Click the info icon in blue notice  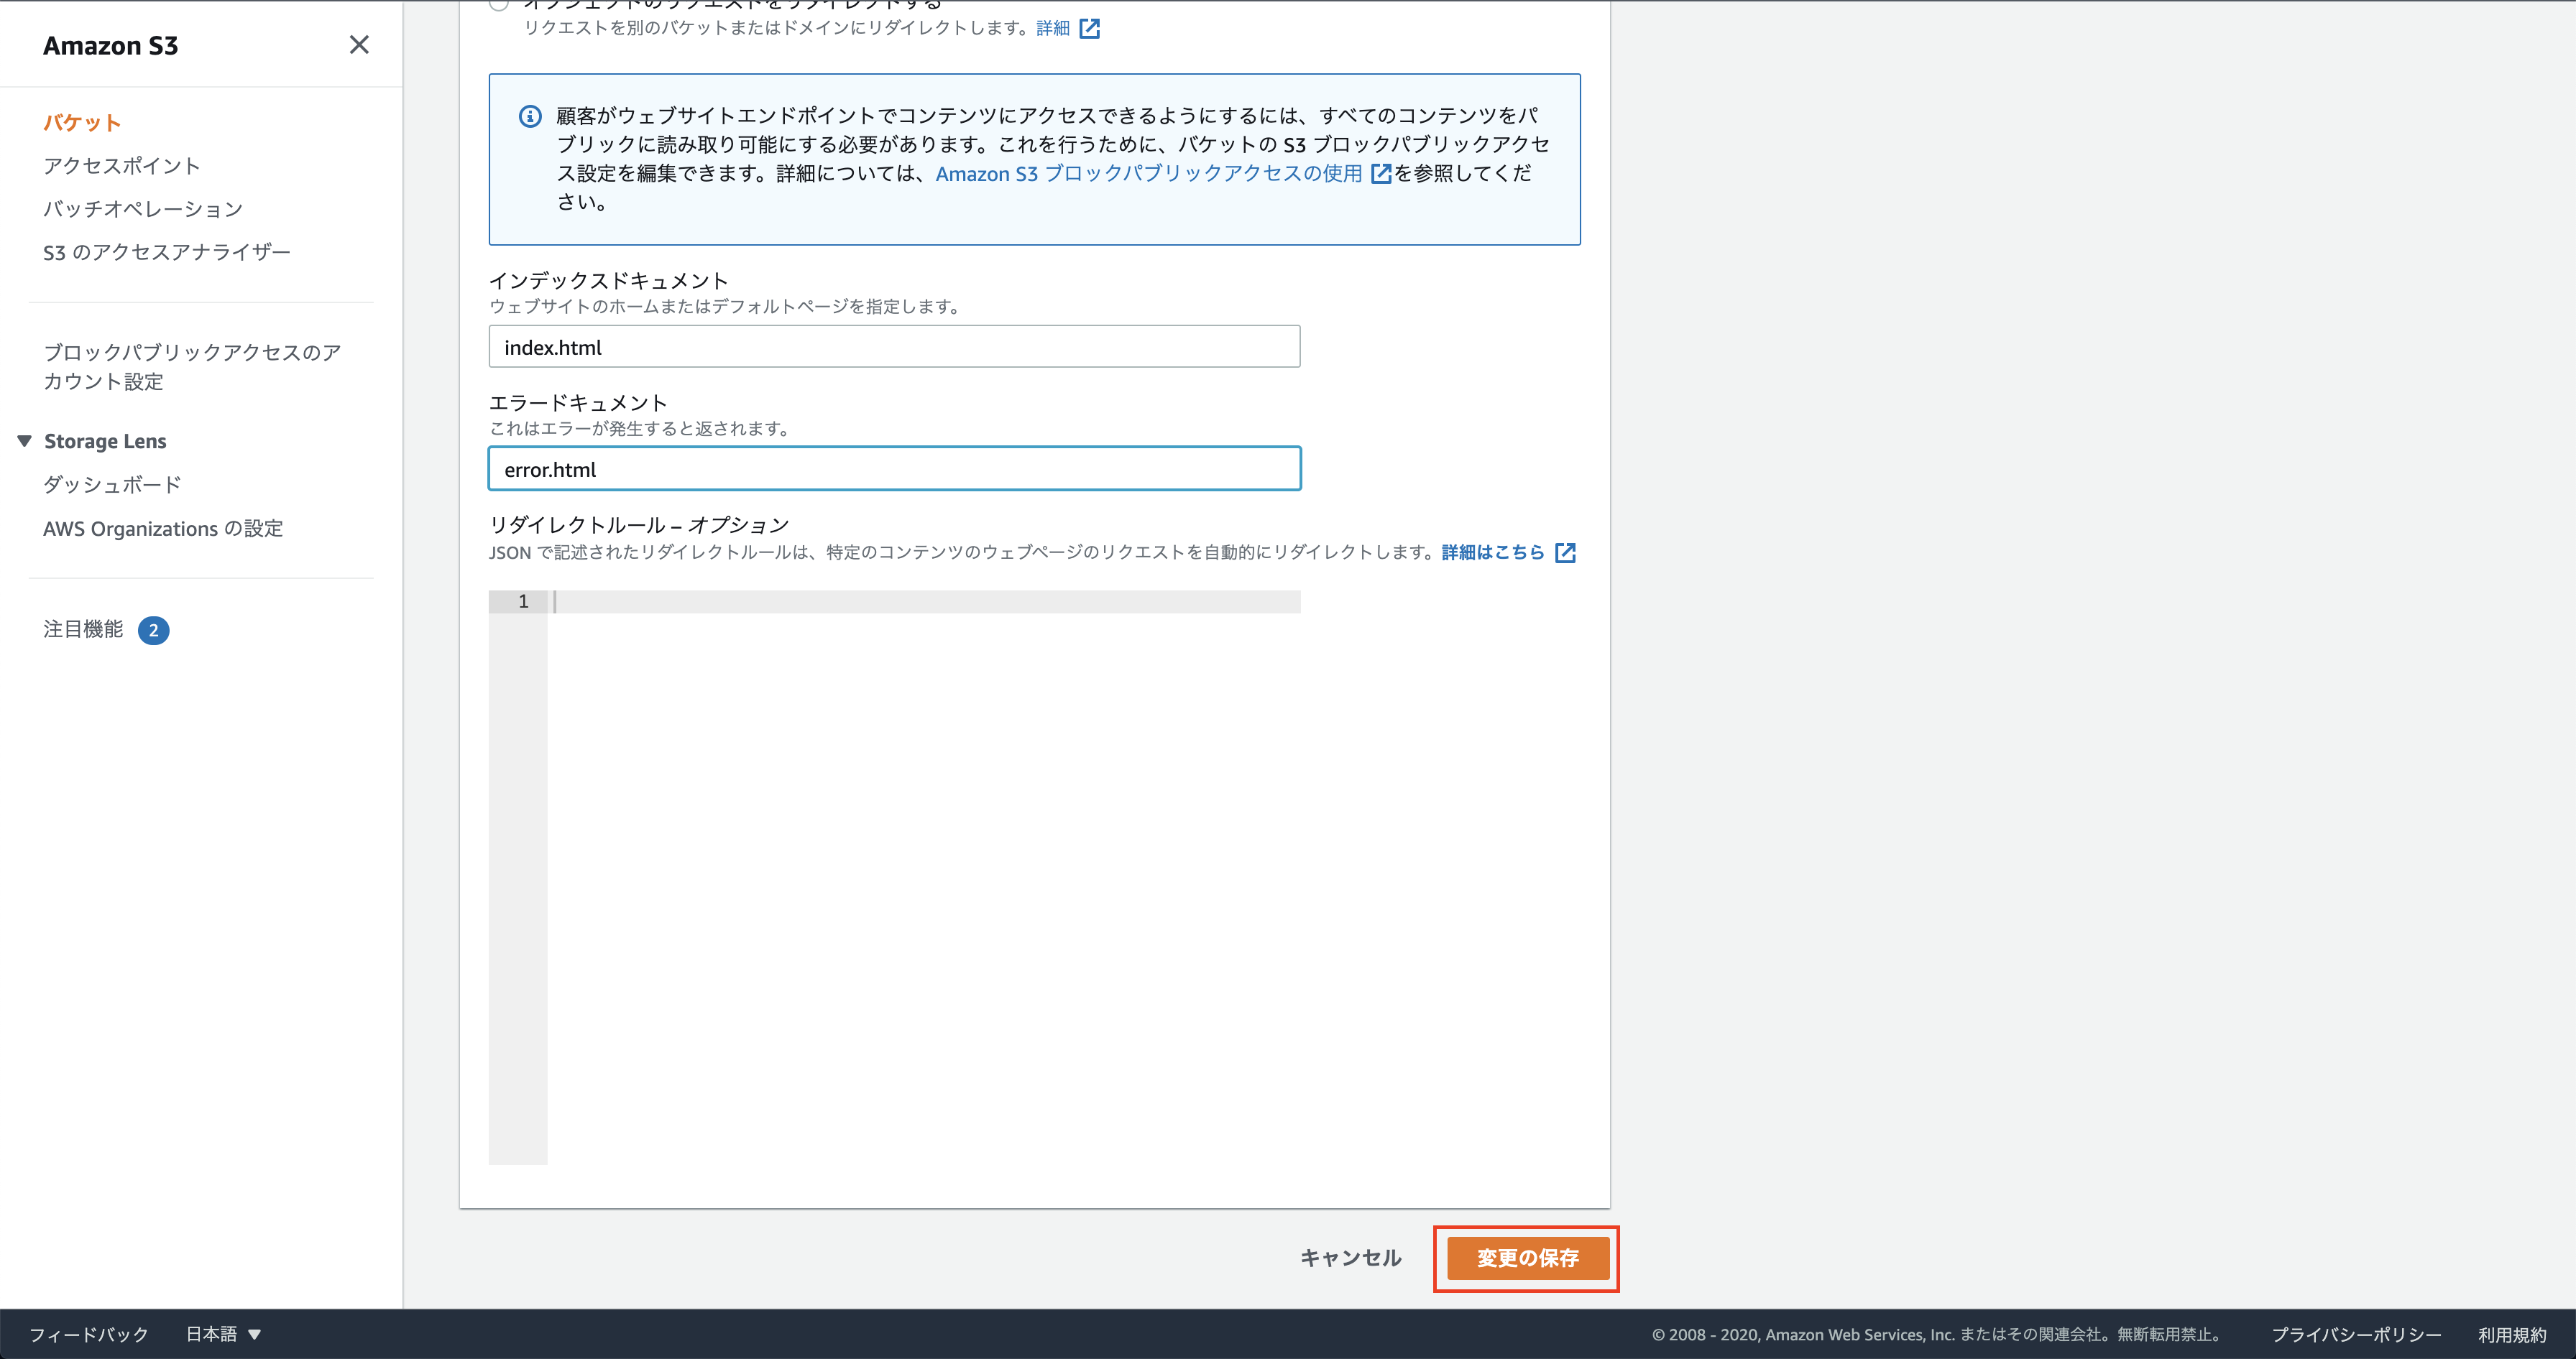(x=530, y=117)
